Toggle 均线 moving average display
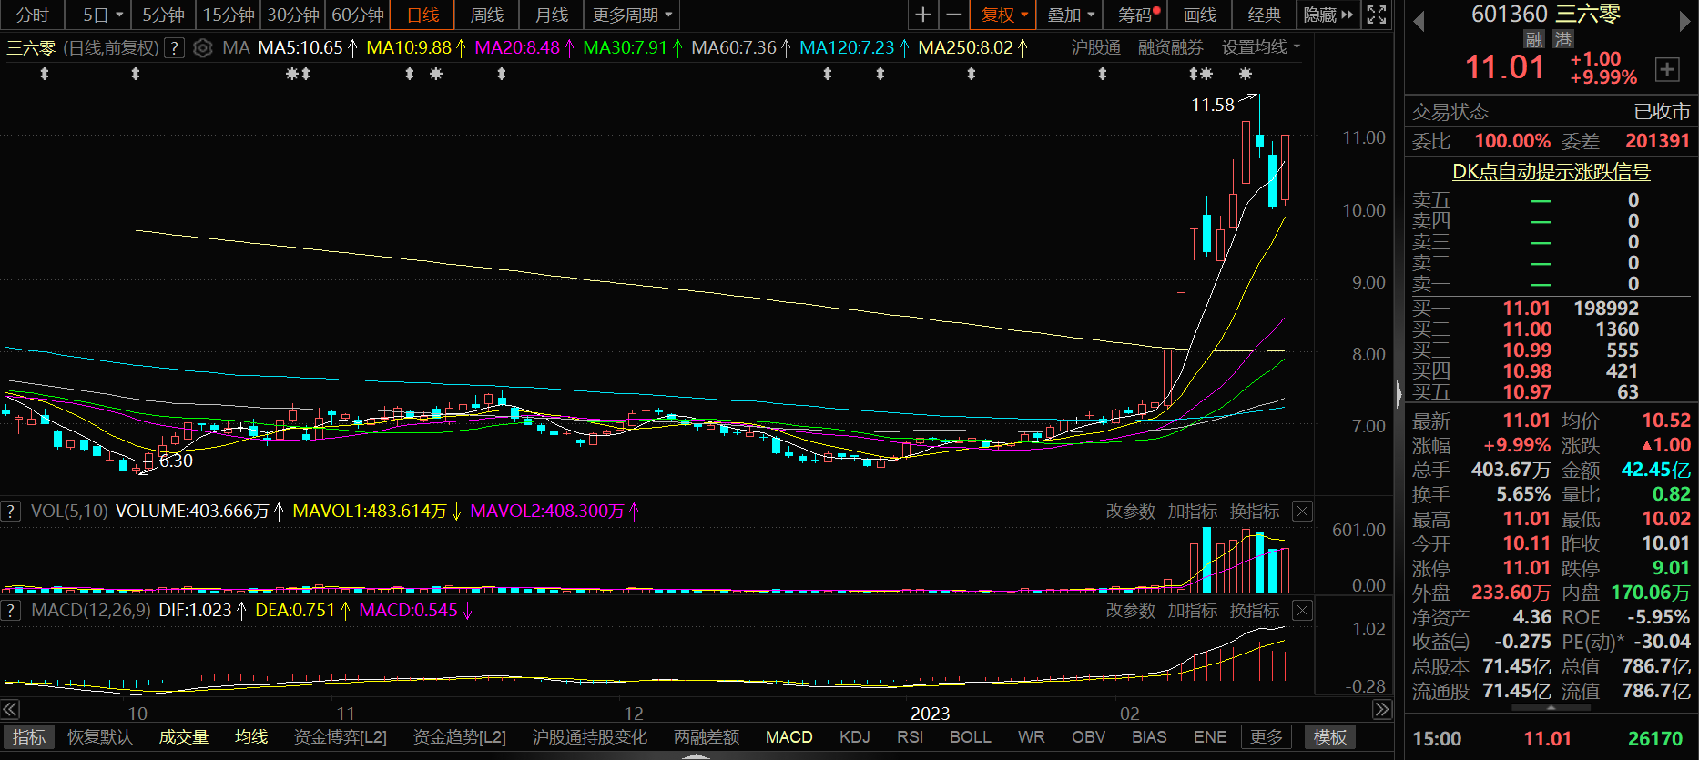 (250, 737)
